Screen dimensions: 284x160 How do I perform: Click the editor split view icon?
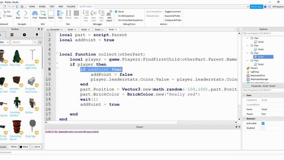[238, 29]
